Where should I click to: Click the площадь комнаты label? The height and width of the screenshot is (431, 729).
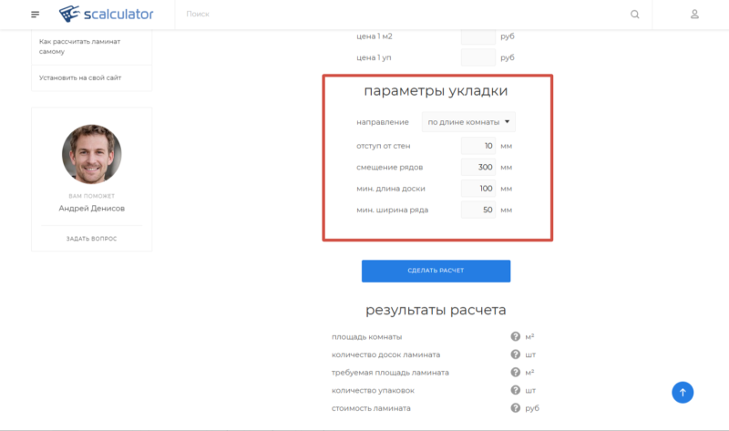[367, 337]
